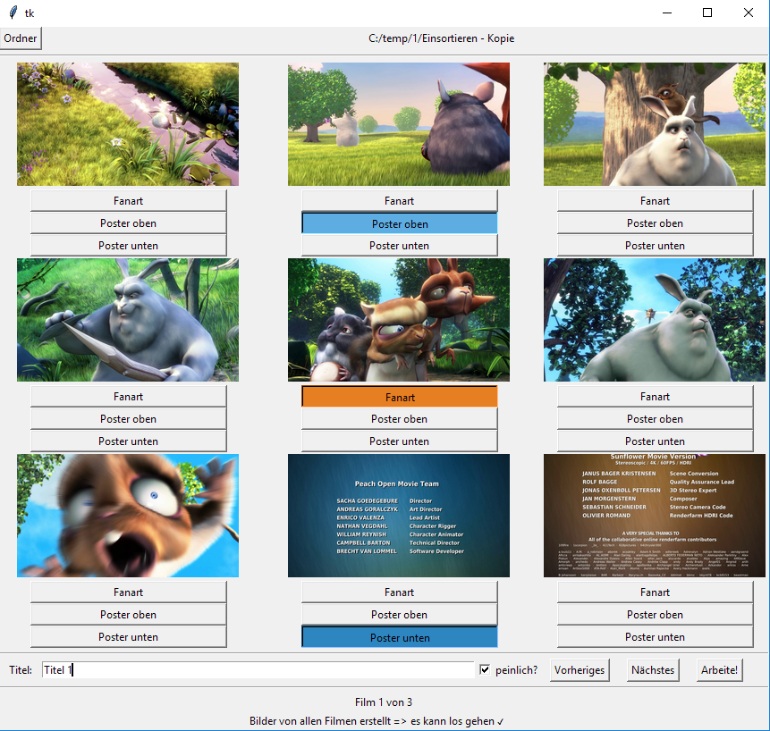Select the dark rodent-from-behind thumbnail

pyautogui.click(x=399, y=124)
